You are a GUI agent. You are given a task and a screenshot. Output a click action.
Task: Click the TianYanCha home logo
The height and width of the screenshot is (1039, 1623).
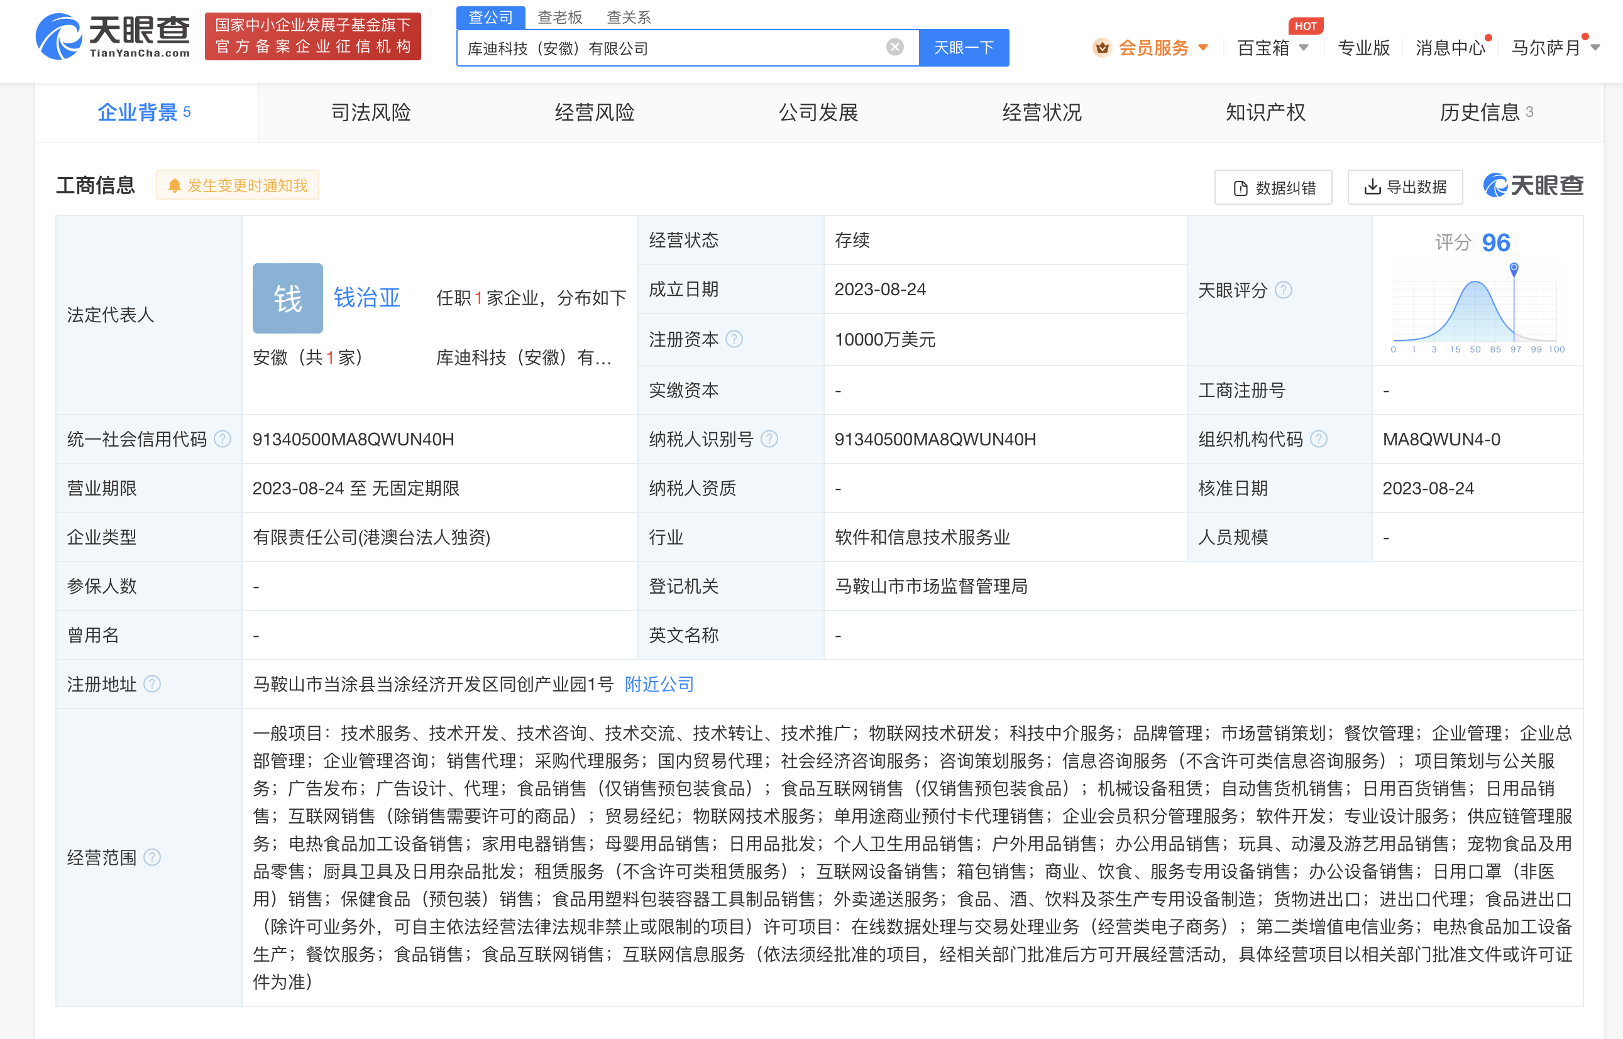tap(113, 36)
